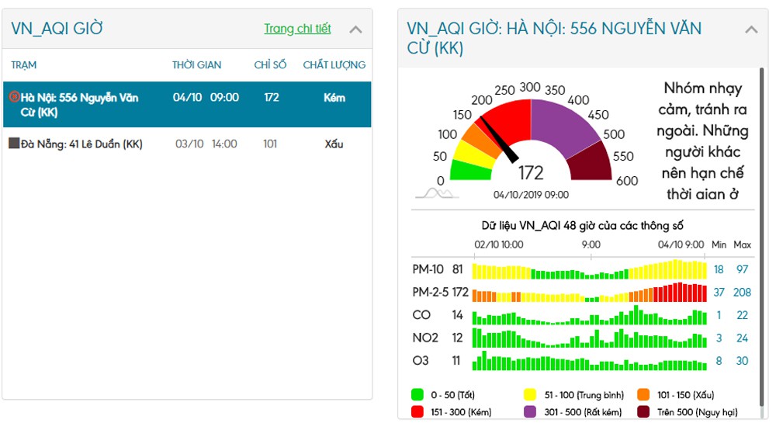Click the maroon Trên 500 legend swatch
This screenshot has height=430, width=776.
[643, 411]
